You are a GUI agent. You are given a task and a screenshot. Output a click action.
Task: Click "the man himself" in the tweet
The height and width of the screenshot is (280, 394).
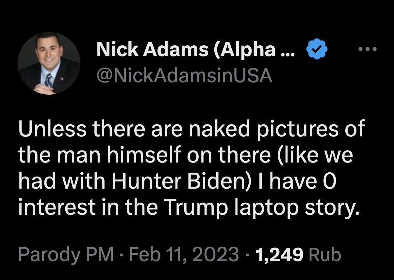click(99, 155)
